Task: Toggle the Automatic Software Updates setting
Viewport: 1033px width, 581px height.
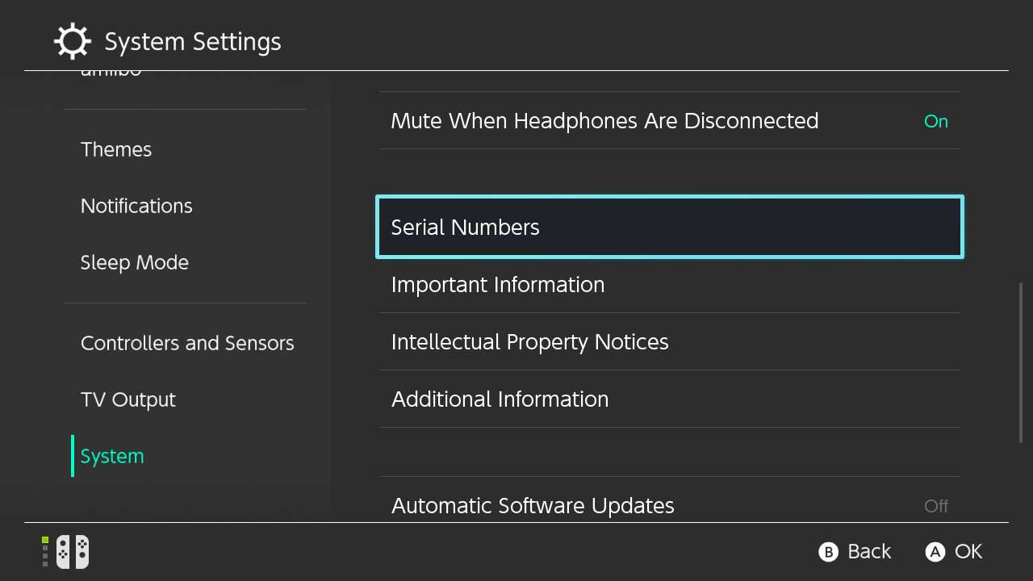Action: pyautogui.click(x=669, y=505)
